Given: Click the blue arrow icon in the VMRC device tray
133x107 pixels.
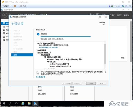Looking at the screenshot, I should click(x=109, y=6).
